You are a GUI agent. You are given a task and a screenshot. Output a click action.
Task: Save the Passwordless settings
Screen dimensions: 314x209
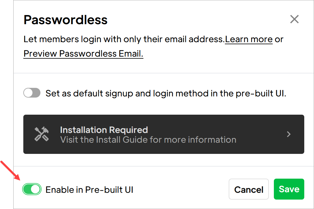tap(289, 189)
